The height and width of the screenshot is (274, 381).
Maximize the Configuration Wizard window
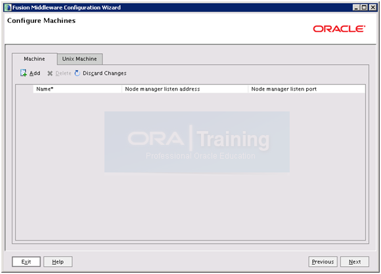364,7
